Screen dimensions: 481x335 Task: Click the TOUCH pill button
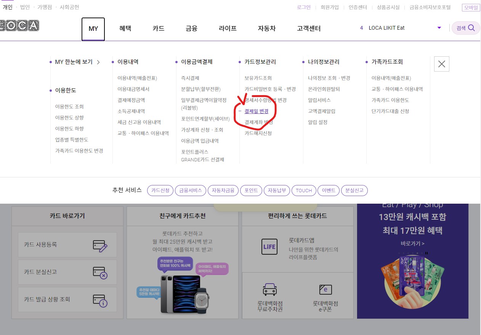point(304,190)
